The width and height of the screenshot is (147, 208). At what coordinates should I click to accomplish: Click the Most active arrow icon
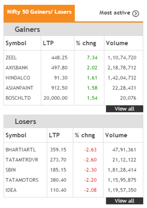coord(135,13)
